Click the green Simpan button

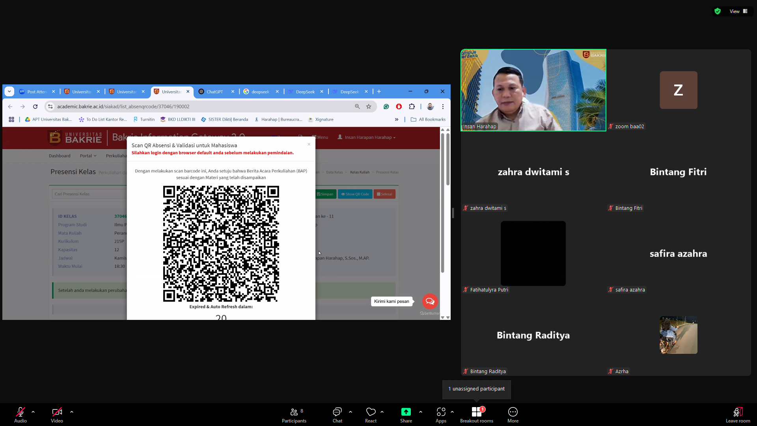click(x=325, y=194)
